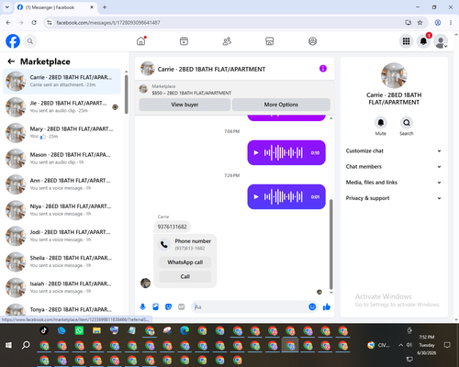
Task: Attach a photo with the image icon
Action: [155, 306]
